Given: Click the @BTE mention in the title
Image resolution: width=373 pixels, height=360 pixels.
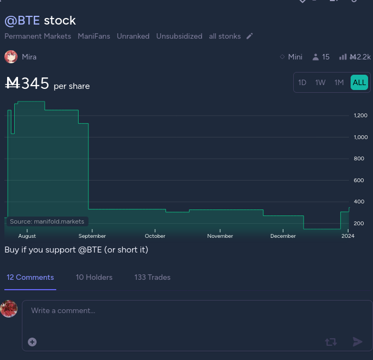Looking at the screenshot, I should click(22, 20).
